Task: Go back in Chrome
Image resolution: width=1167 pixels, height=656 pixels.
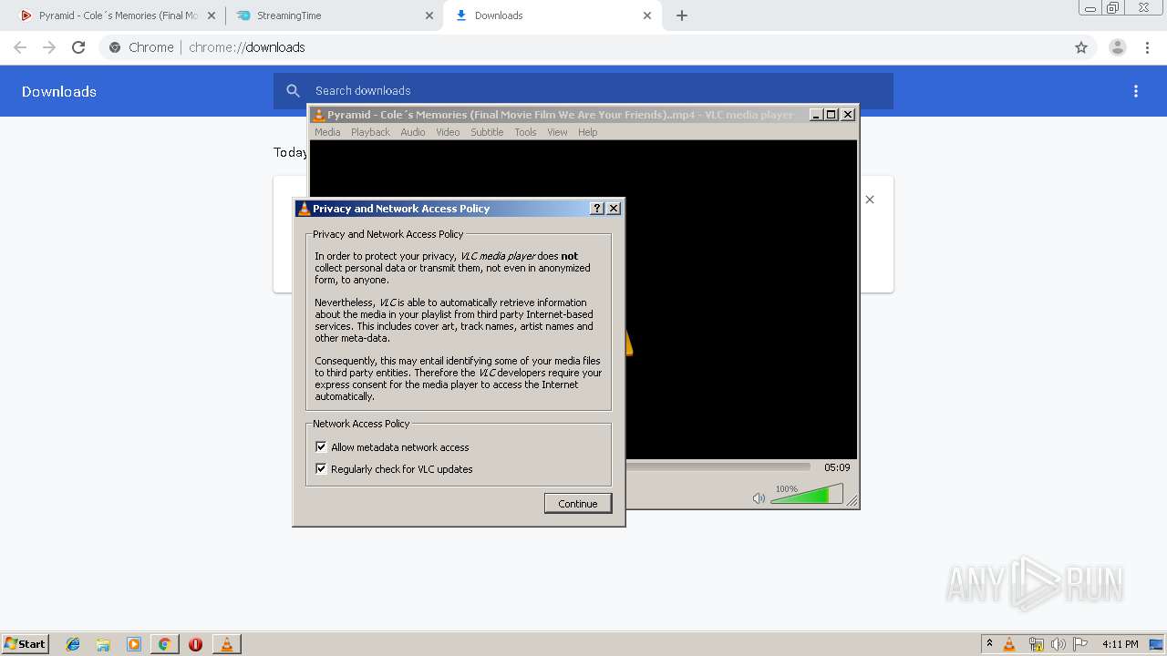Action: pos(20,47)
